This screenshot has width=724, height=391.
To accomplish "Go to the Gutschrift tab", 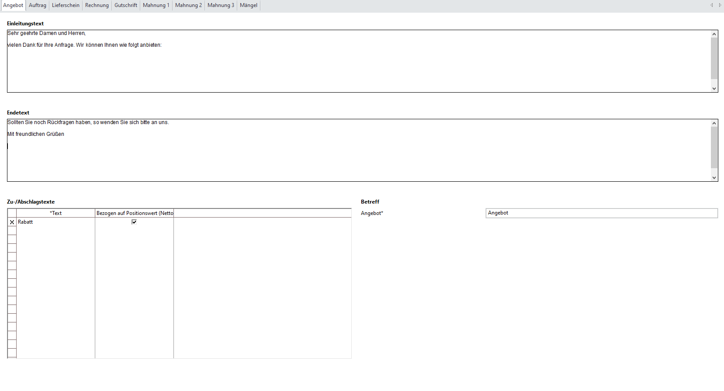I will point(126,5).
